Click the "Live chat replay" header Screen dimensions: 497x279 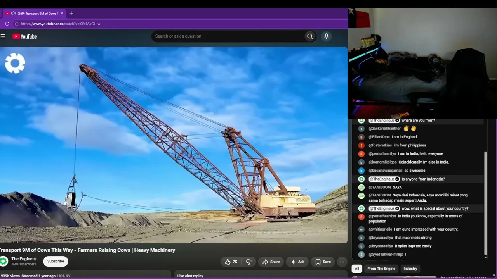(190, 276)
